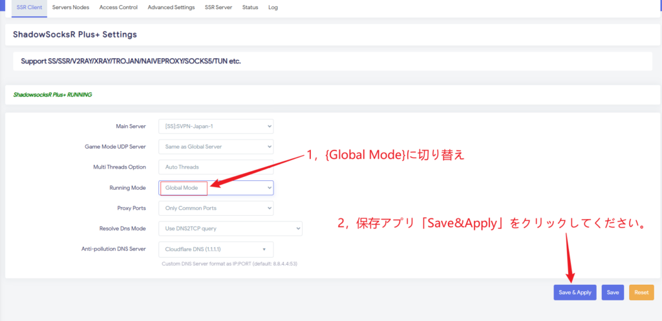Go to the Access Control tab
The height and width of the screenshot is (321, 662).
[119, 7]
